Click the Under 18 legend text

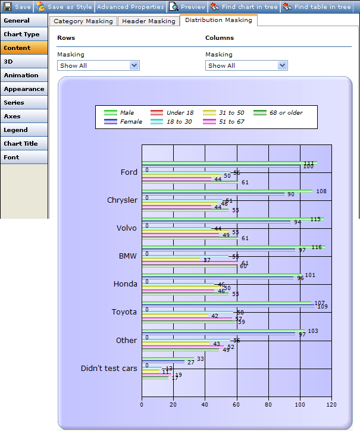(x=180, y=113)
